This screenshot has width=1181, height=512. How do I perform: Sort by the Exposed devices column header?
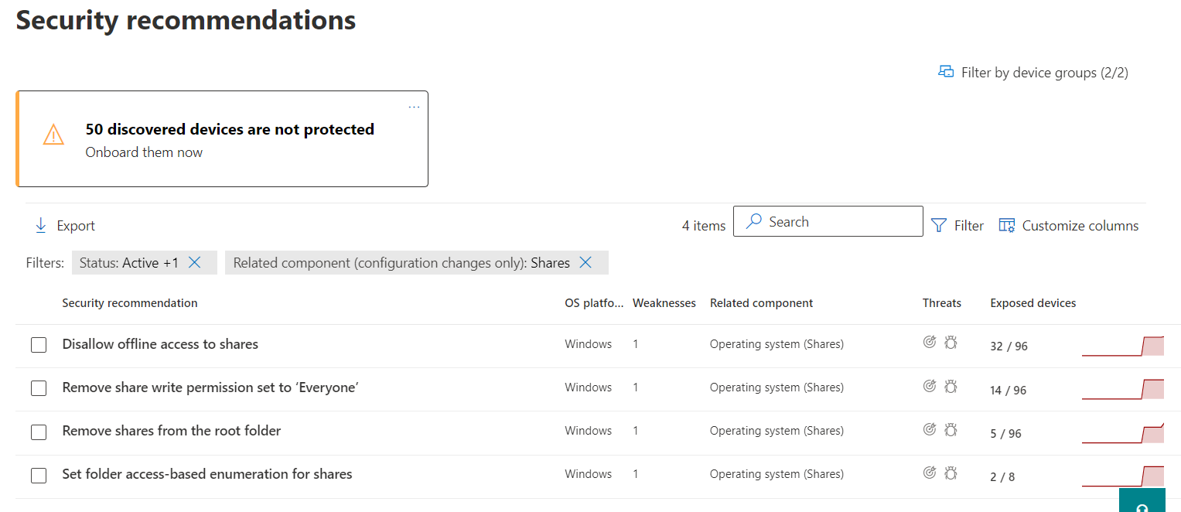point(1033,303)
